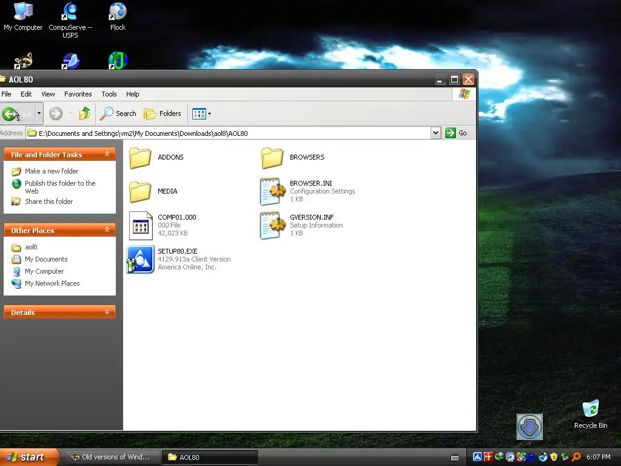The width and height of the screenshot is (621, 466).
Task: Toggle the Folders tree pane
Action: coord(163,113)
